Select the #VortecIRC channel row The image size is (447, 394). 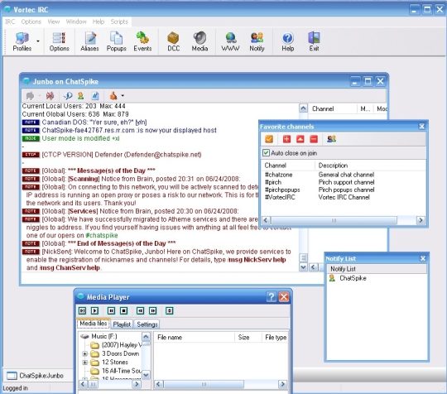[x=344, y=197]
